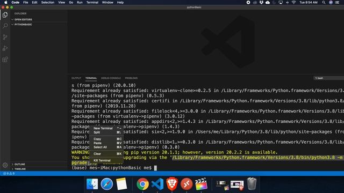
Task: Choose Select All from the context menu
Action: 106,147
